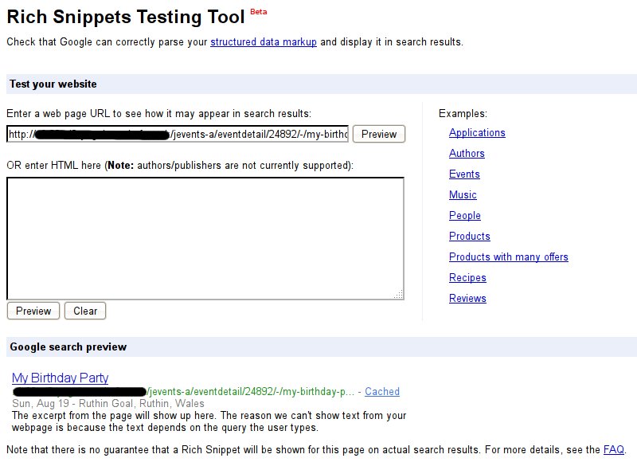Open the structured data markup link
This screenshot has height=466, width=637.
pyautogui.click(x=264, y=42)
